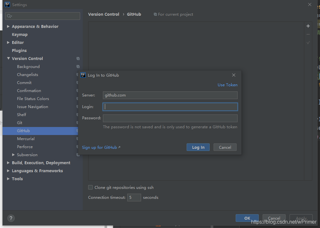This screenshot has width=320, height=228.
Task: Focus the Login input field
Action: [170, 107]
